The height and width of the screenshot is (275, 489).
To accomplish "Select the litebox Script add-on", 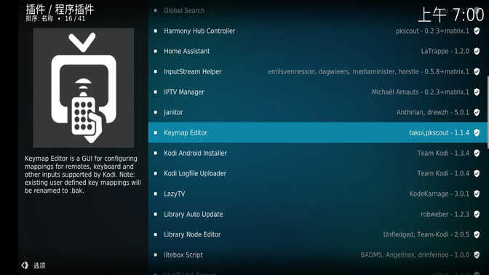I will [317, 255].
